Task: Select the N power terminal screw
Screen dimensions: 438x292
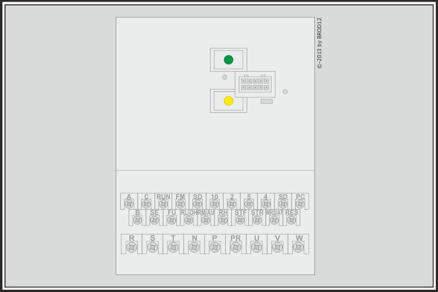Action: [x=194, y=247]
